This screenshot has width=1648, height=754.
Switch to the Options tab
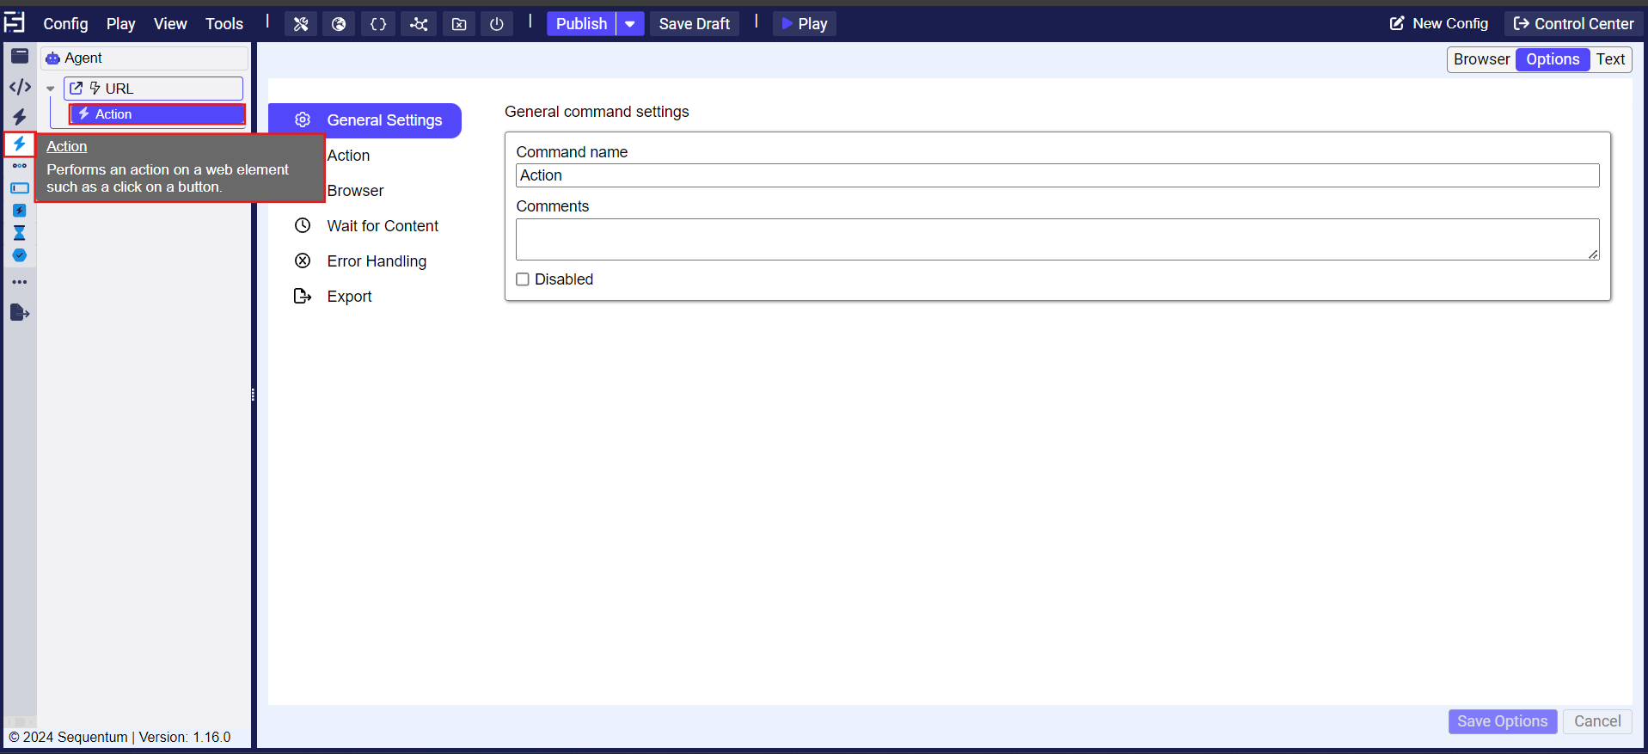pos(1553,59)
